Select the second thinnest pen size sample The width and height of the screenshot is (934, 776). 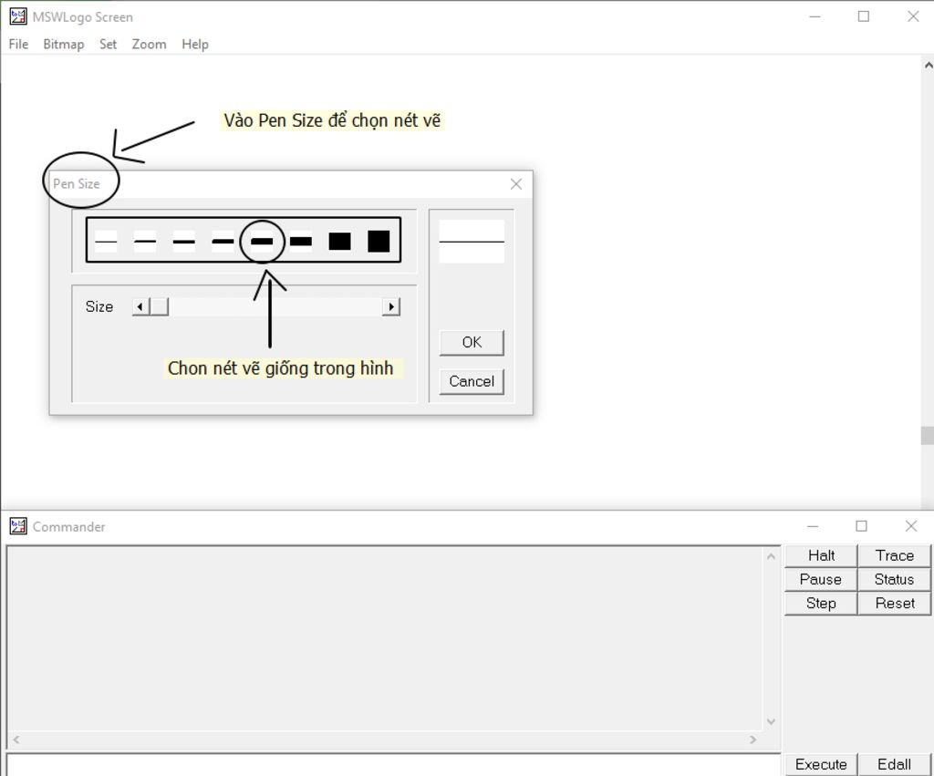click(x=145, y=242)
